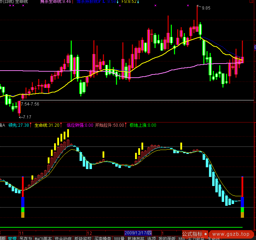Select the 乾坤布林 tab
Image resolution: width=256 pixels, height=240 pixels.
136,238
